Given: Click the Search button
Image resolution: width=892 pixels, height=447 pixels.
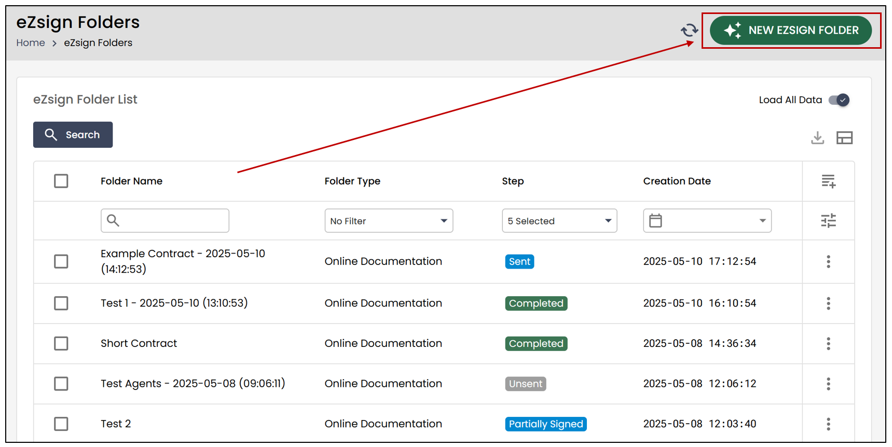Looking at the screenshot, I should [73, 135].
